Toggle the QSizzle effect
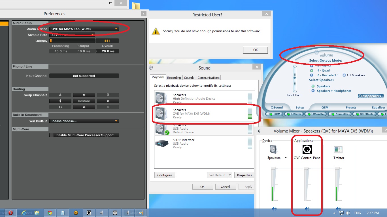 click(x=294, y=114)
